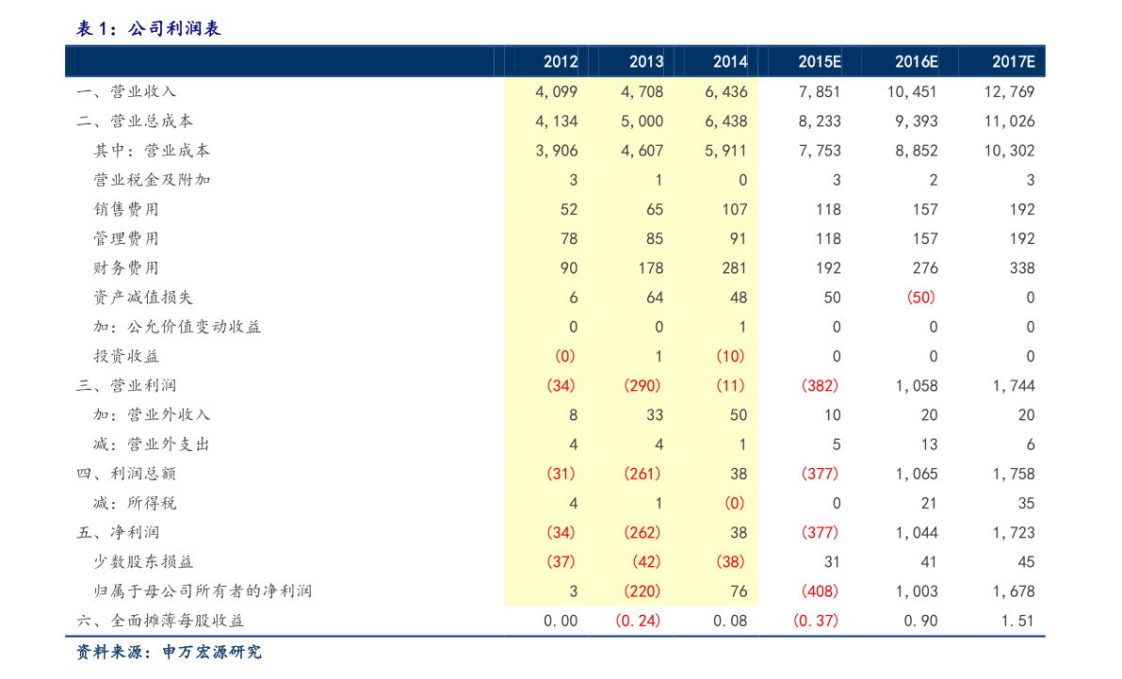Select the 2017E column header
This screenshot has width=1122, height=679.
coord(1014,61)
